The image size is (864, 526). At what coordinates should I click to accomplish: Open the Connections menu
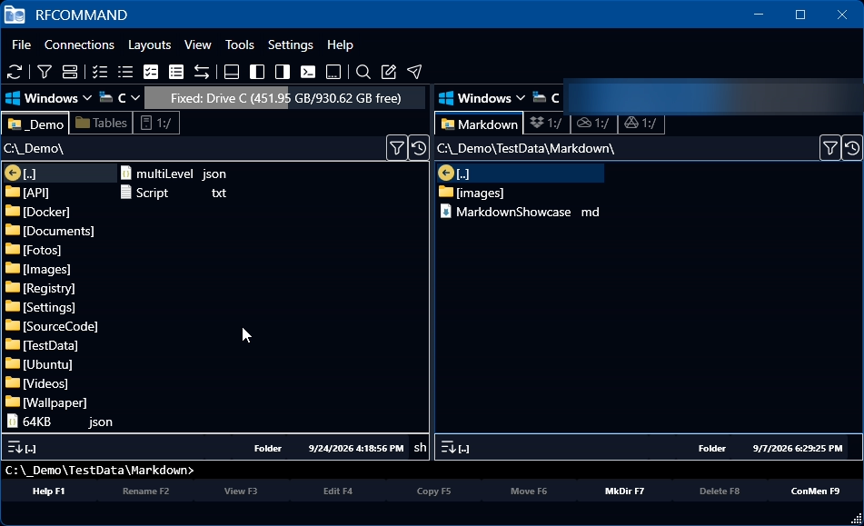79,45
